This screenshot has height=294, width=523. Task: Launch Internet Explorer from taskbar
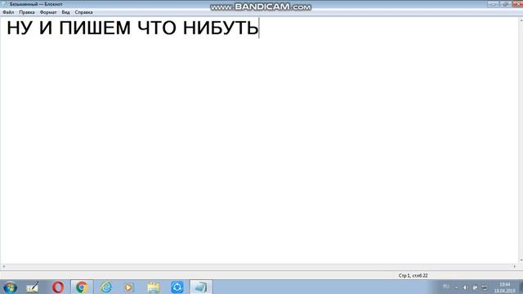coord(105,287)
